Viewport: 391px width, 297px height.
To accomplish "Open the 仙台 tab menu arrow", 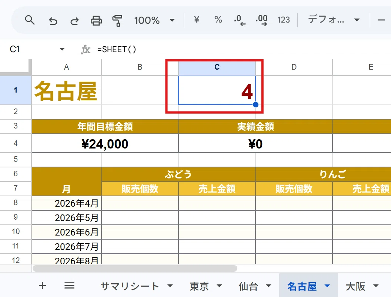I will point(268,286).
